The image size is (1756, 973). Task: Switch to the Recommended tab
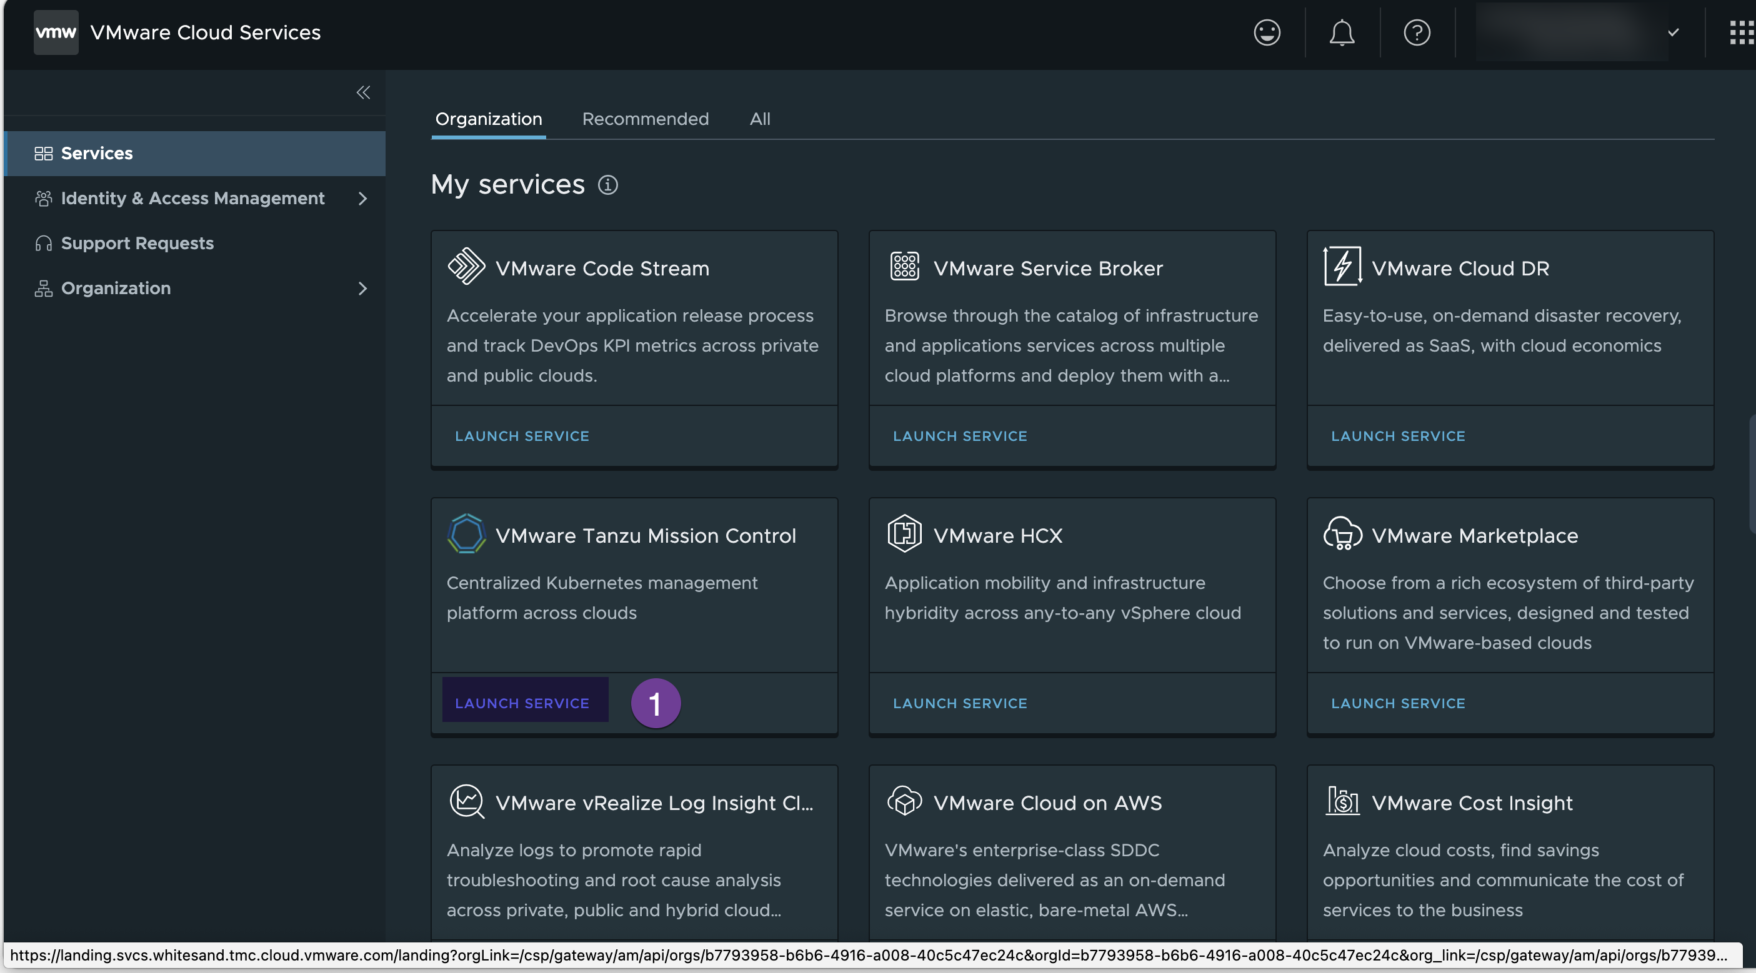[645, 119]
